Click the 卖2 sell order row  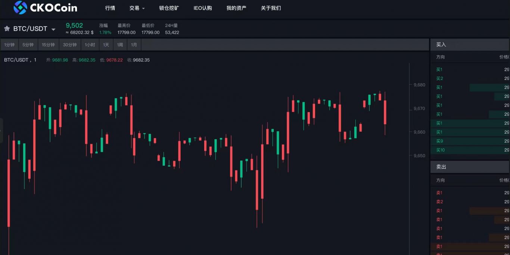470,202
